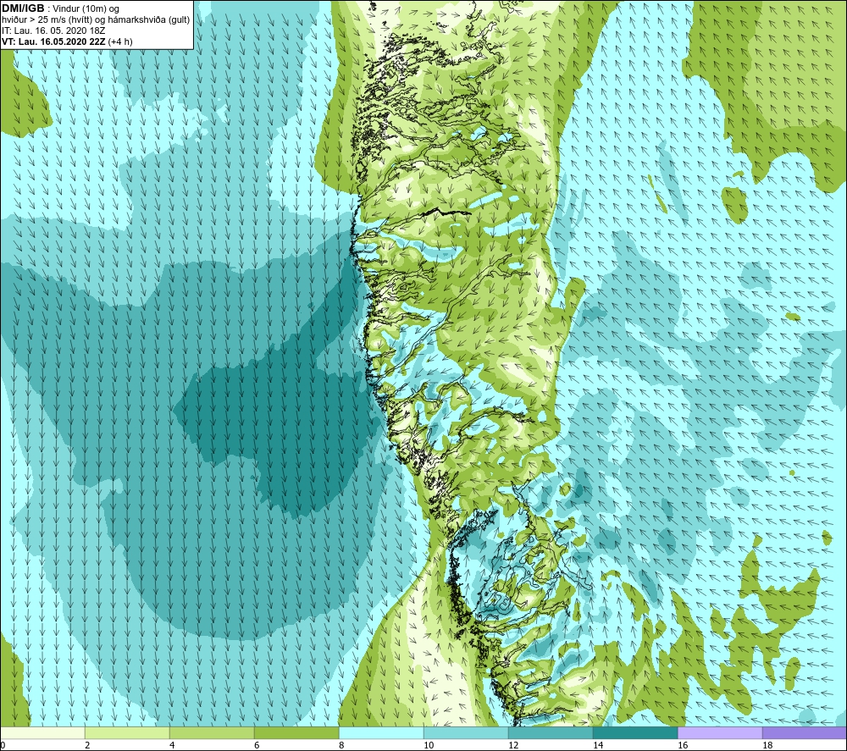The image size is (847, 751).
Task: Click the scale label '12'
Action: click(x=513, y=745)
